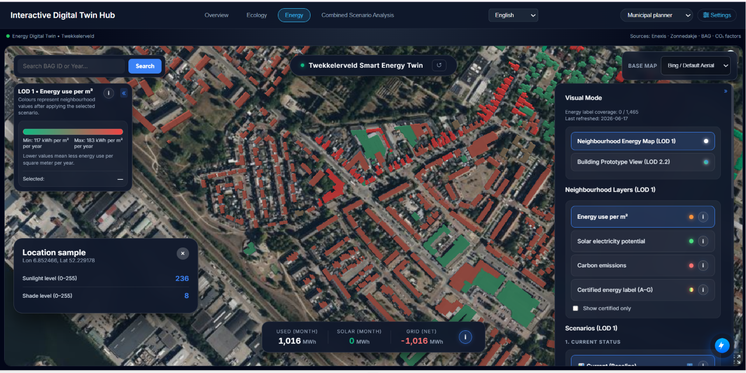
Task: Click the Used (Month) 1,016 MWh value
Action: (297, 341)
